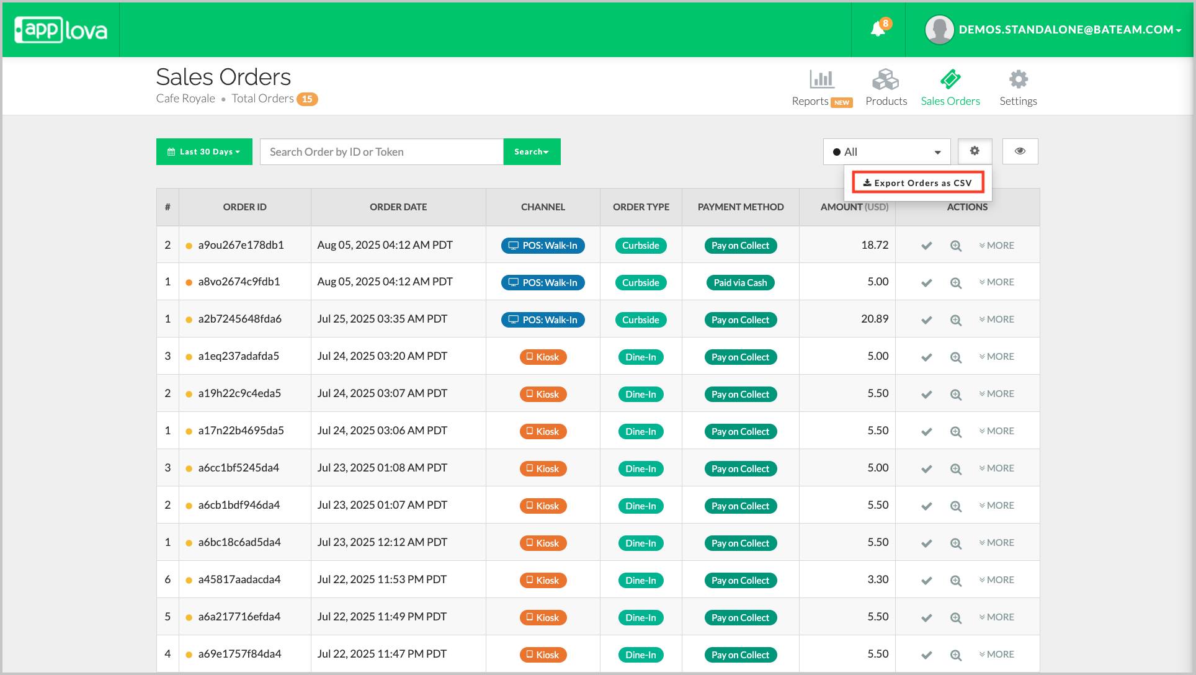This screenshot has height=675, width=1196.
Task: Select Export Orders as CSV
Action: click(917, 183)
